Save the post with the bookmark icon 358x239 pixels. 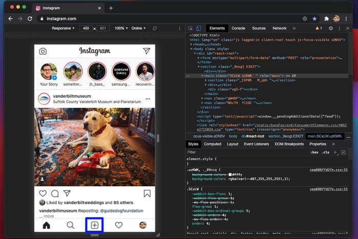(147, 193)
